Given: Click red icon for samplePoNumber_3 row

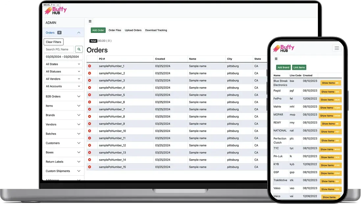Looking at the screenshot, I should coord(90,80).
